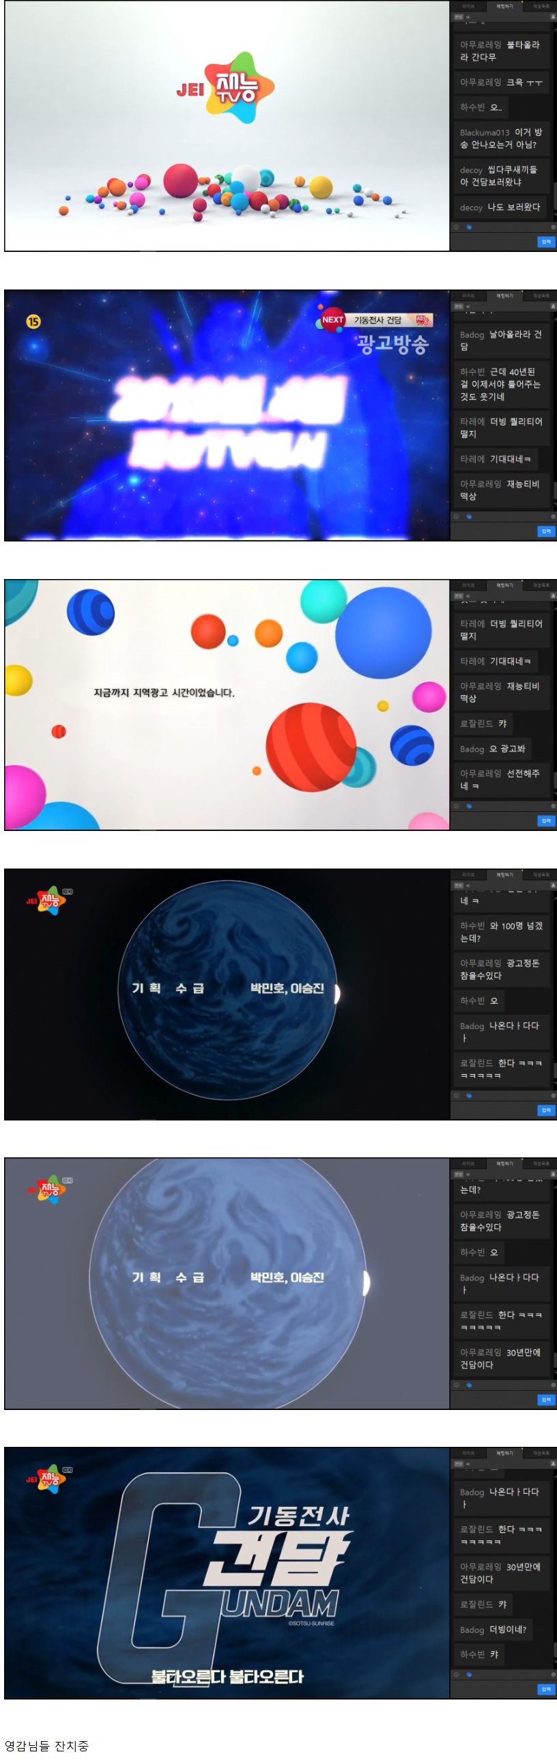Click the blue chat bubble icon in the light planet screenshot
The height and width of the screenshot is (1763, 557).
(469, 1385)
